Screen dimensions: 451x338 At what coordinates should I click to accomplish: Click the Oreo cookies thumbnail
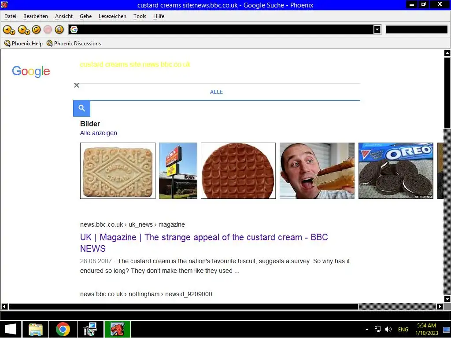396,171
